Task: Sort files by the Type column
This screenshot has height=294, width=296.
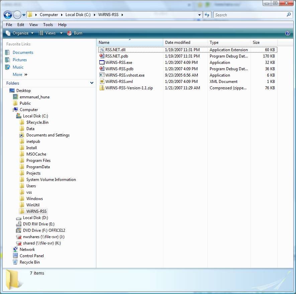Action: (229, 42)
